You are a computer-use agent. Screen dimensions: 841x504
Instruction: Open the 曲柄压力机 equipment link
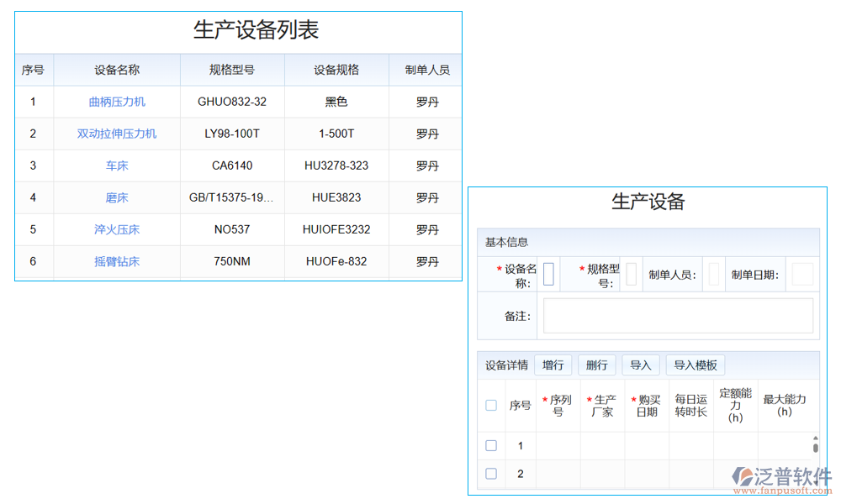click(116, 102)
